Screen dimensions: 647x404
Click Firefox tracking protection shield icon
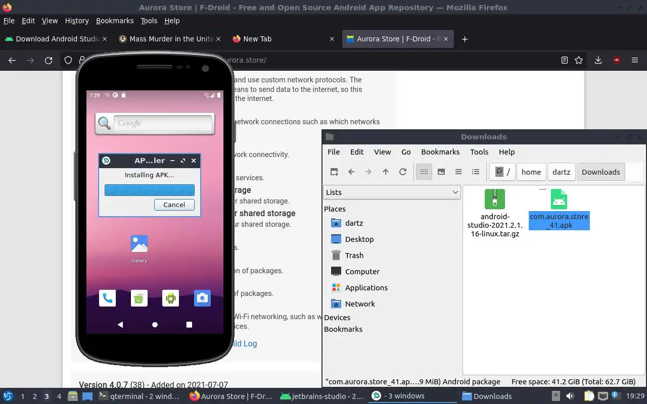(x=68, y=60)
